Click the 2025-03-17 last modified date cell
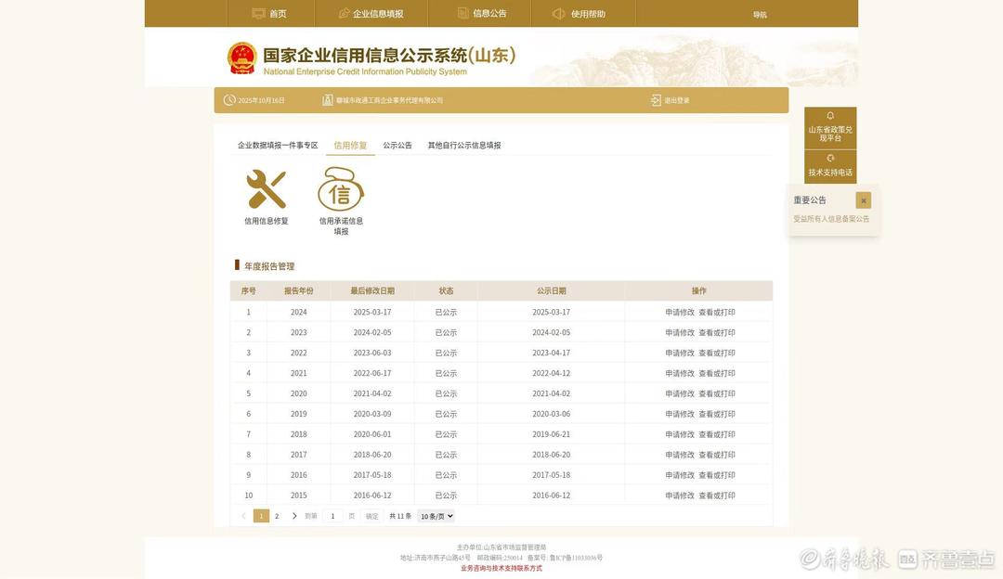Image resolution: width=1003 pixels, height=579 pixels. point(372,313)
